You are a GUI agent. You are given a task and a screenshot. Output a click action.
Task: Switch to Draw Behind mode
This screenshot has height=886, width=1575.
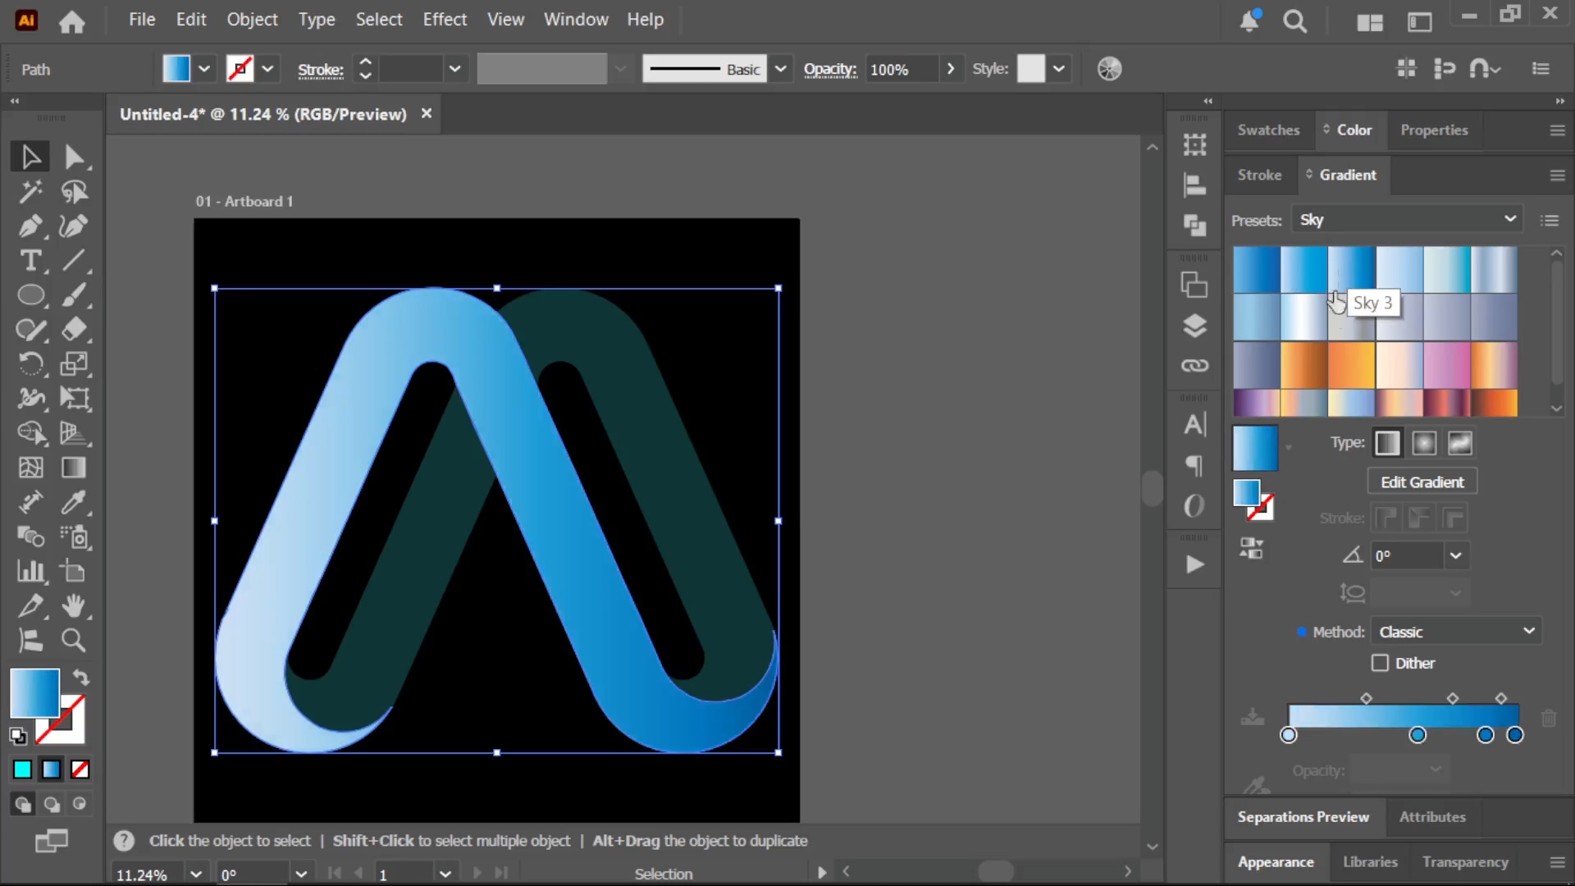click(52, 805)
